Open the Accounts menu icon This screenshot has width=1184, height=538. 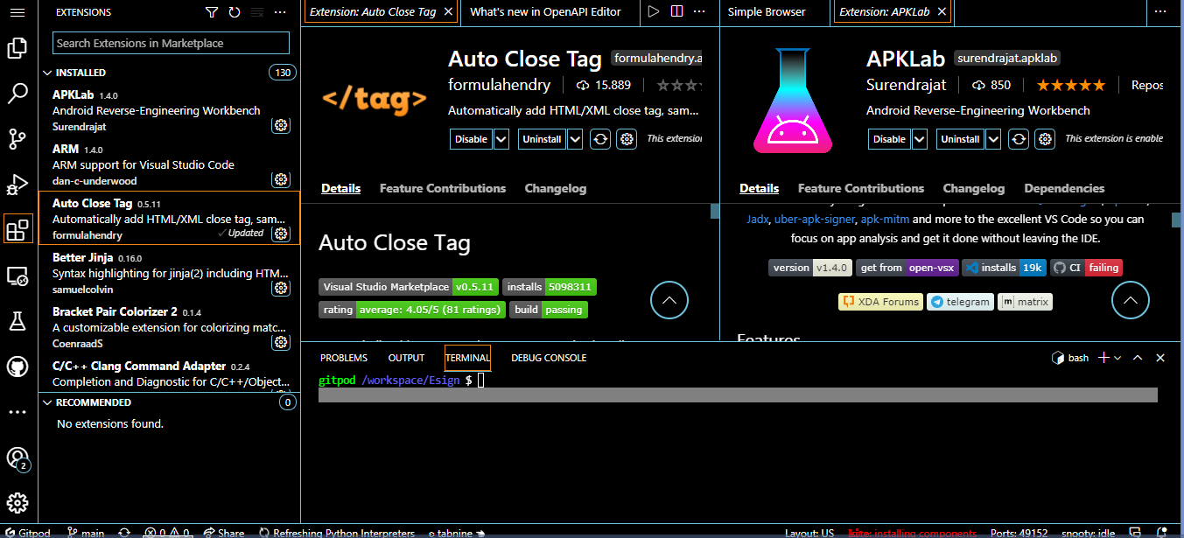coord(18,458)
